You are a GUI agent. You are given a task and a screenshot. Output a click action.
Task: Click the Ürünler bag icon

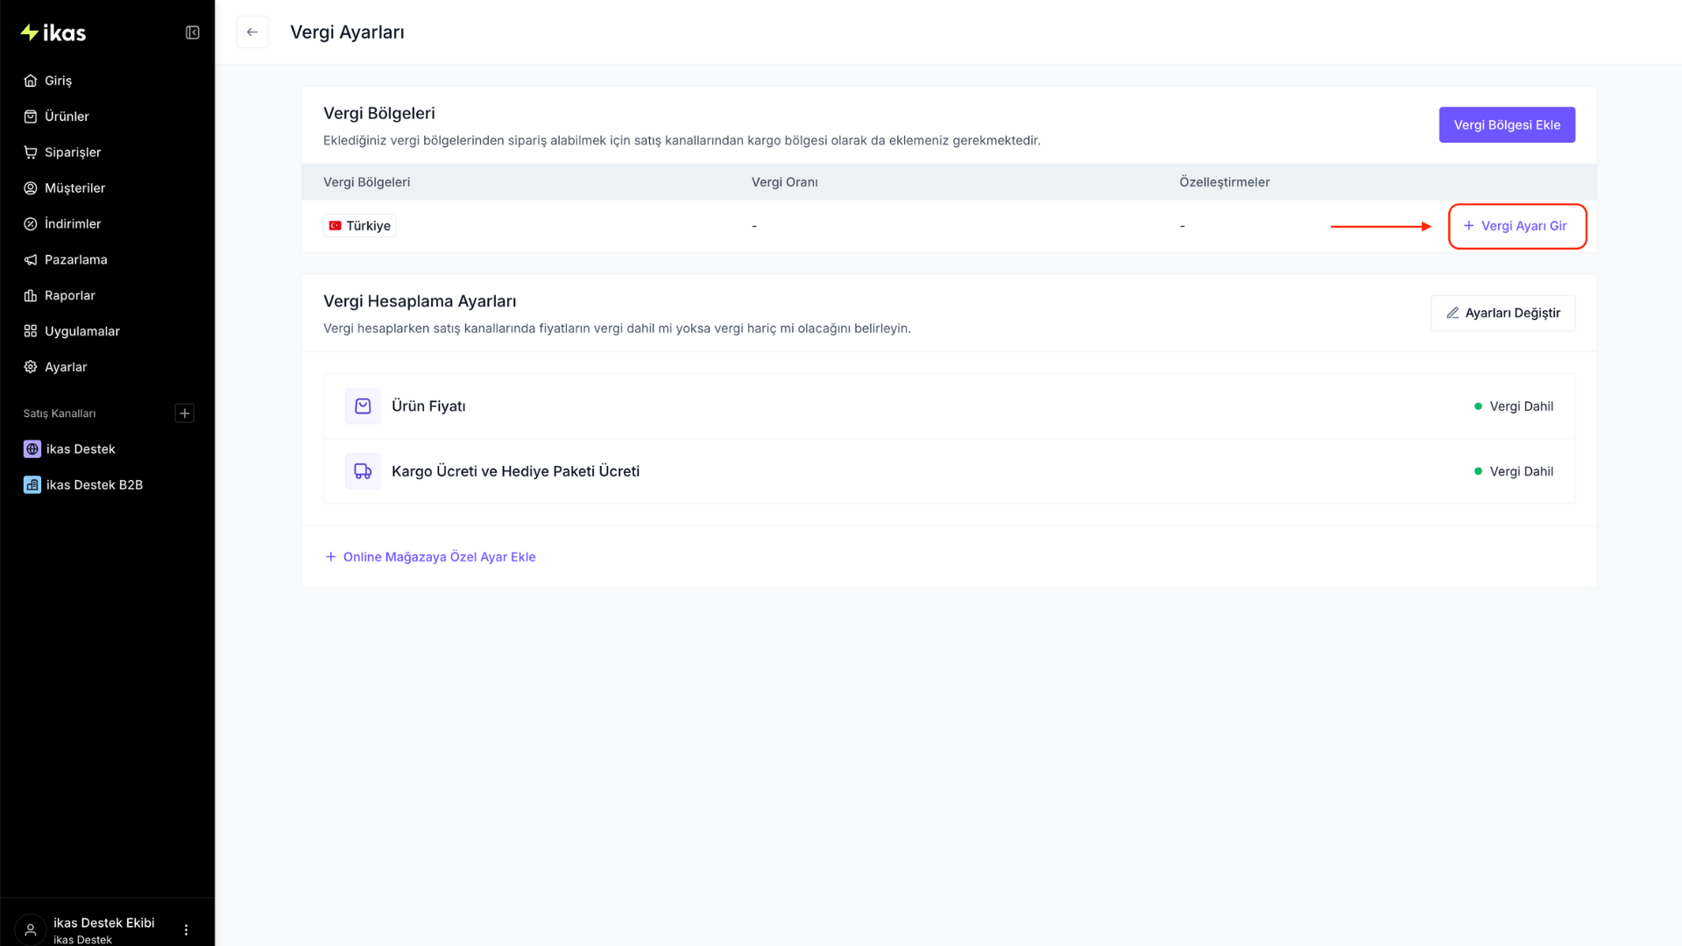tap(31, 116)
